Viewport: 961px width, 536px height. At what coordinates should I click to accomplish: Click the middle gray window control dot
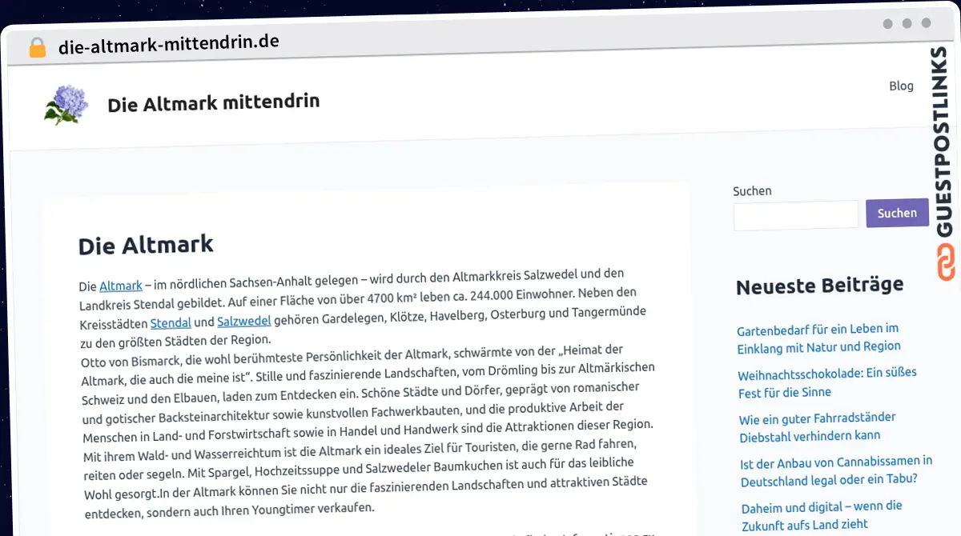click(907, 24)
